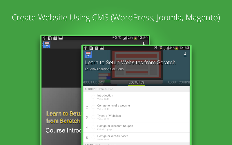Toggle completion circle for Components of a website

(x=93, y=107)
